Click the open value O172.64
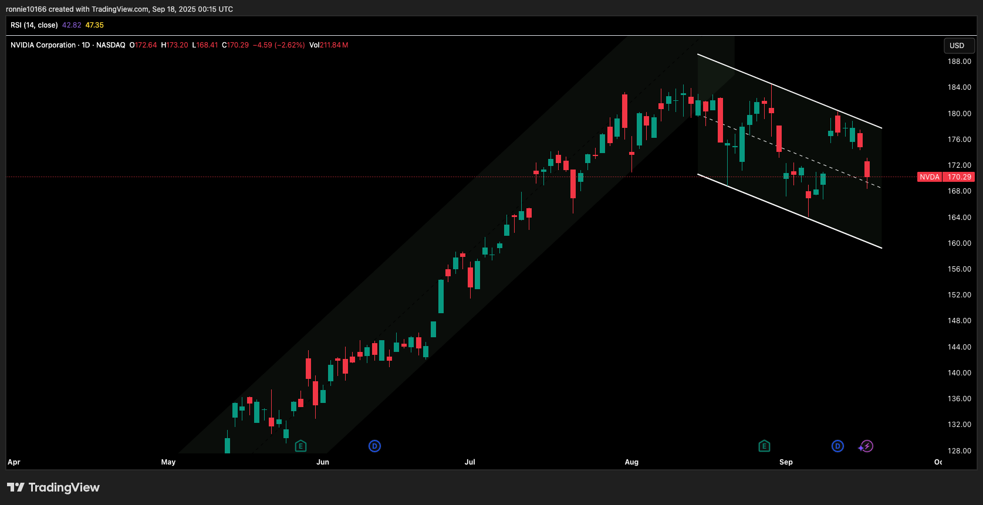983x505 pixels. point(143,45)
